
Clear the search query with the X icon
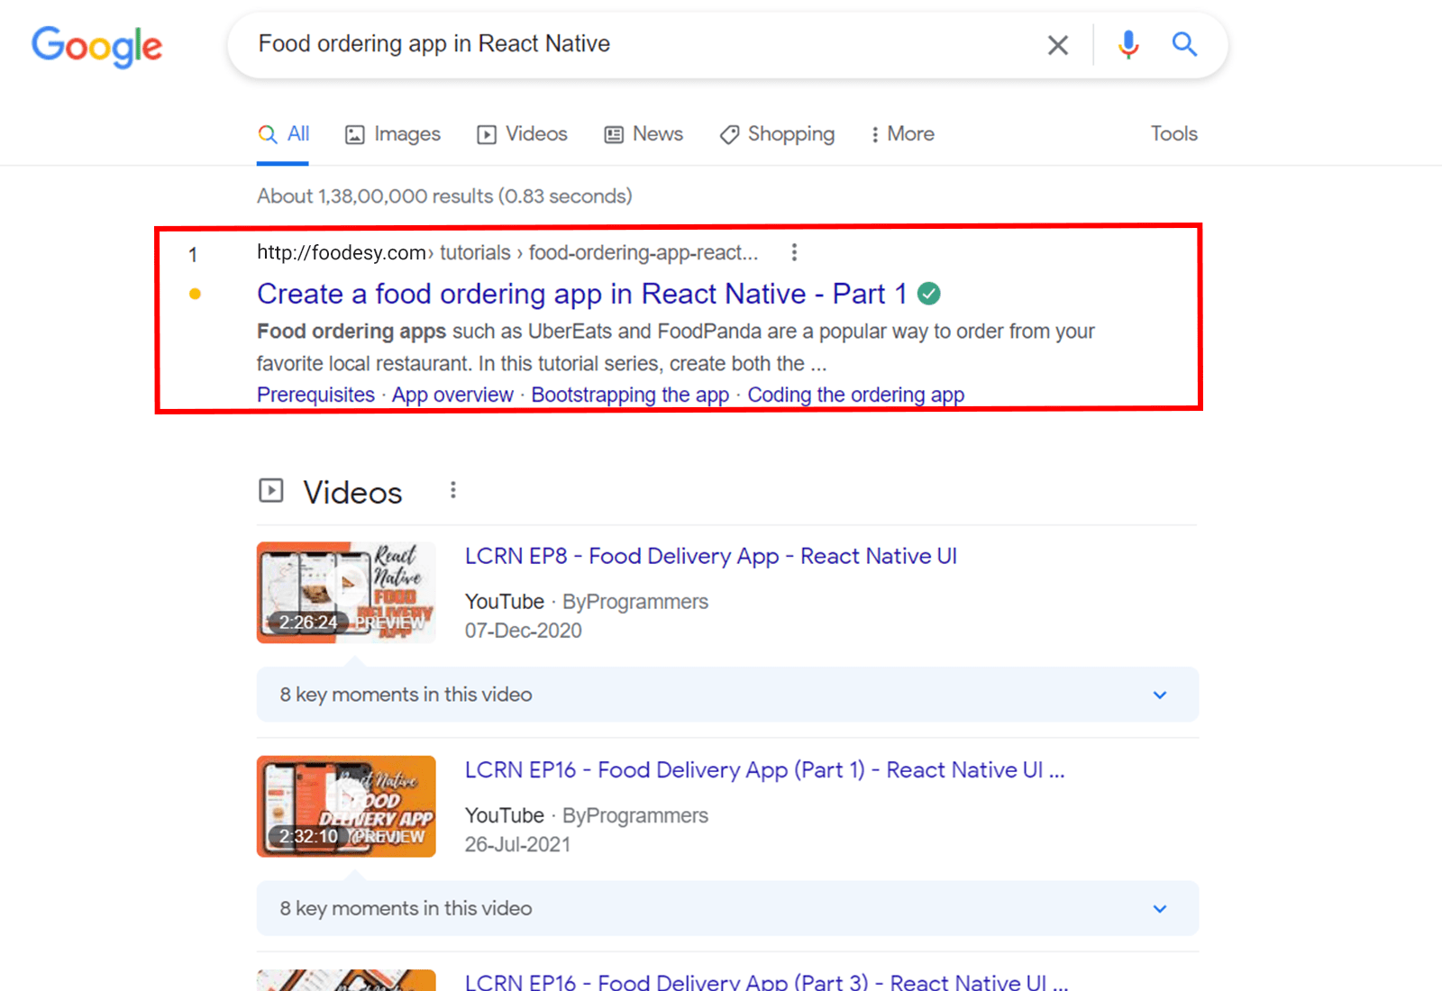pos(1057,44)
